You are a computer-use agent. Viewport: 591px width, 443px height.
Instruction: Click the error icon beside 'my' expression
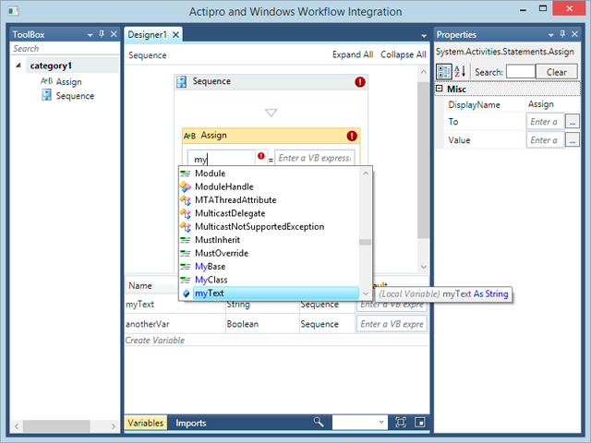point(260,156)
